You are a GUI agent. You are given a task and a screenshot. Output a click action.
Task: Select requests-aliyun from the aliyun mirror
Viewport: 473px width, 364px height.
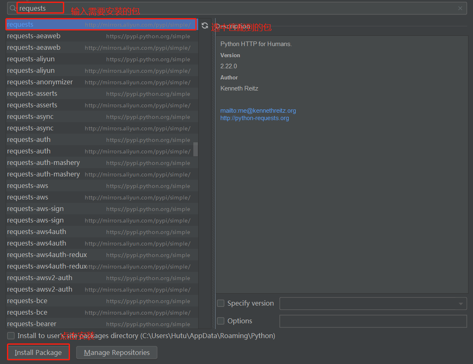point(102,71)
